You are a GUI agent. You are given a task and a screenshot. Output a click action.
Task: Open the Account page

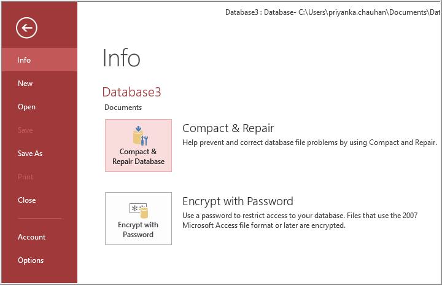tap(31, 237)
